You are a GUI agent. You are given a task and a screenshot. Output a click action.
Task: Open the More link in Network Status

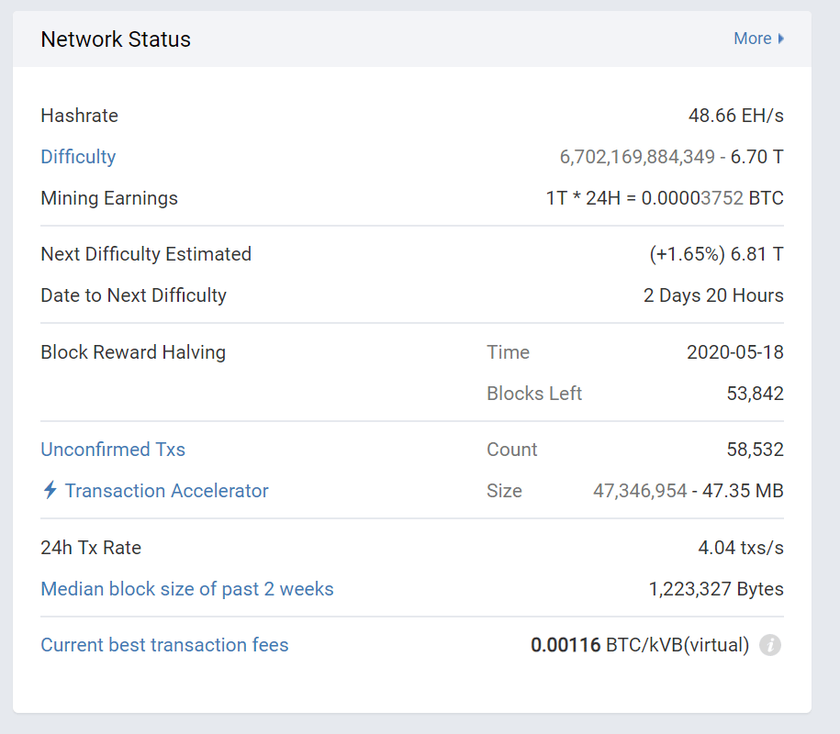[758, 39]
